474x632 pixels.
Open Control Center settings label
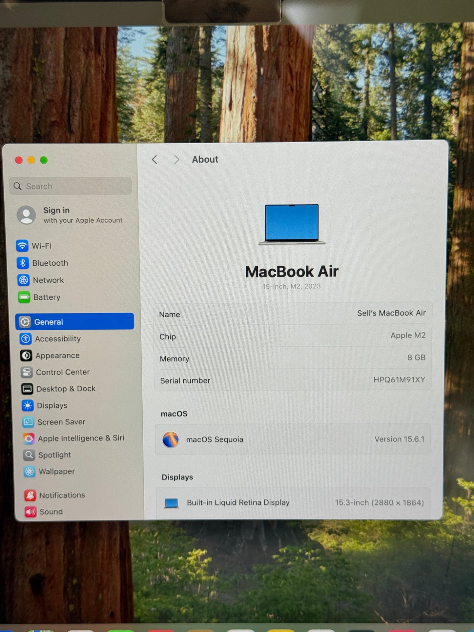pyautogui.click(x=63, y=372)
